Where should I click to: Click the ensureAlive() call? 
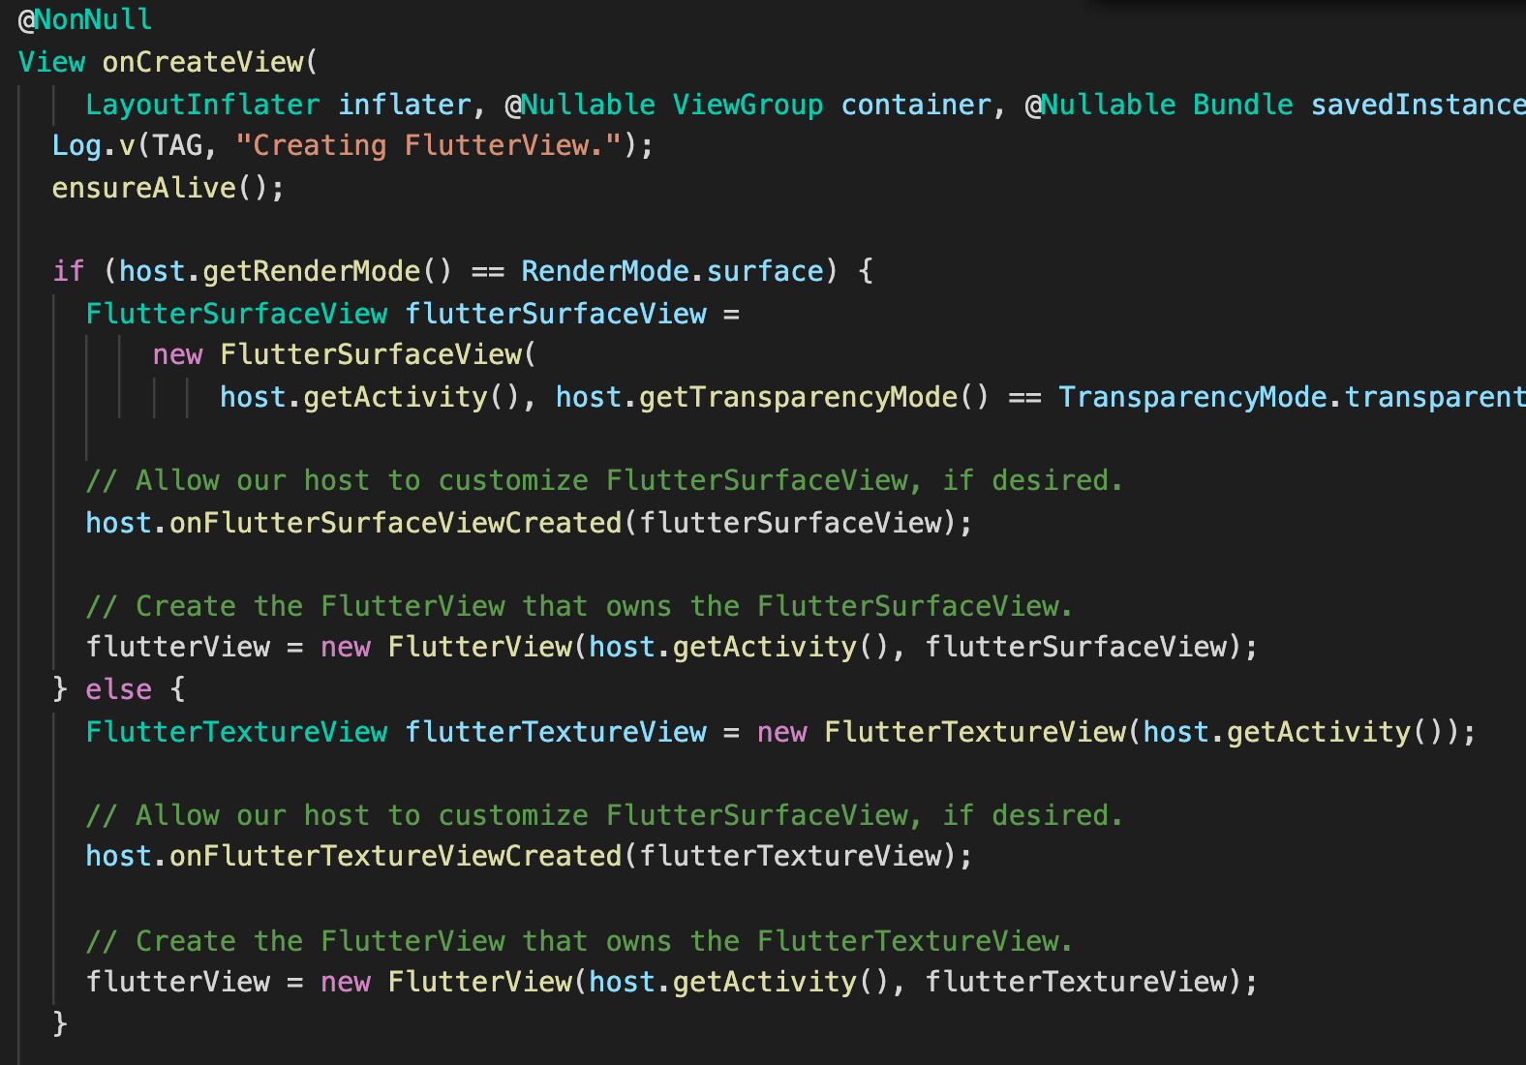[160, 188]
